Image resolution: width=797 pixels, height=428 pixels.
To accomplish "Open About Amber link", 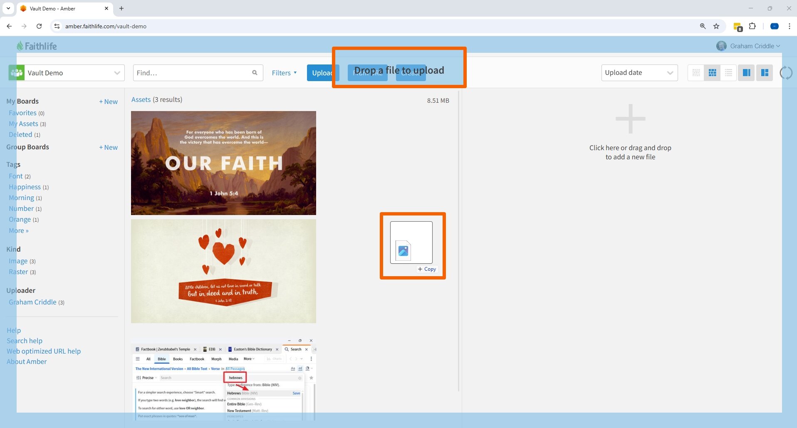I will 27,361.
